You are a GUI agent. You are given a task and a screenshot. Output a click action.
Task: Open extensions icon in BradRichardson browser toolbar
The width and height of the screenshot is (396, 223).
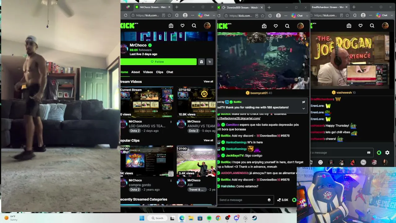[355, 15]
